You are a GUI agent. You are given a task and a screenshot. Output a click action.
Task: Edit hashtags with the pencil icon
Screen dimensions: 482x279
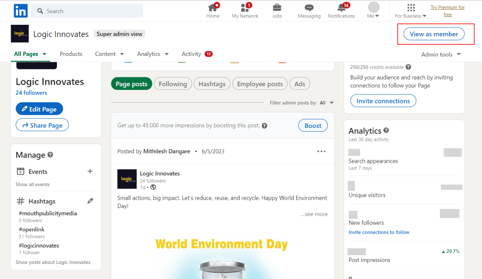(90, 201)
